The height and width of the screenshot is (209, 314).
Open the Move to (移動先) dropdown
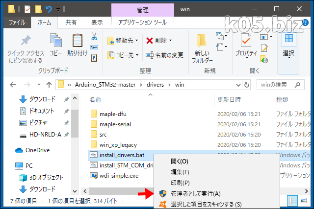coord(123,41)
